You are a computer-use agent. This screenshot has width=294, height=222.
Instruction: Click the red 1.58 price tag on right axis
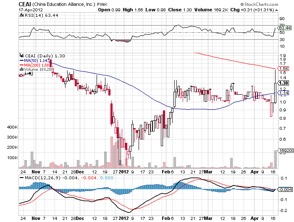[x=283, y=68]
